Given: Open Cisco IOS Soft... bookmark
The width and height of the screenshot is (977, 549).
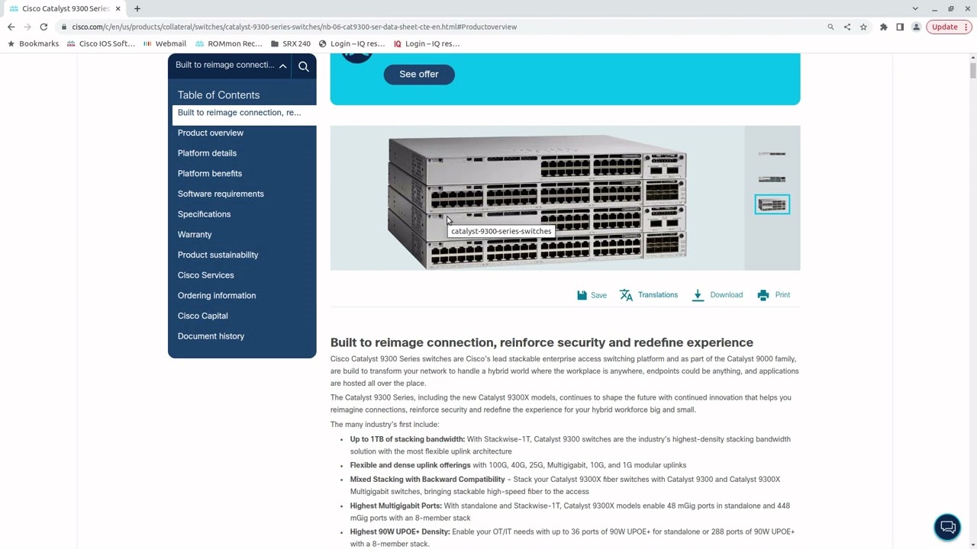Looking at the screenshot, I should (x=100, y=43).
